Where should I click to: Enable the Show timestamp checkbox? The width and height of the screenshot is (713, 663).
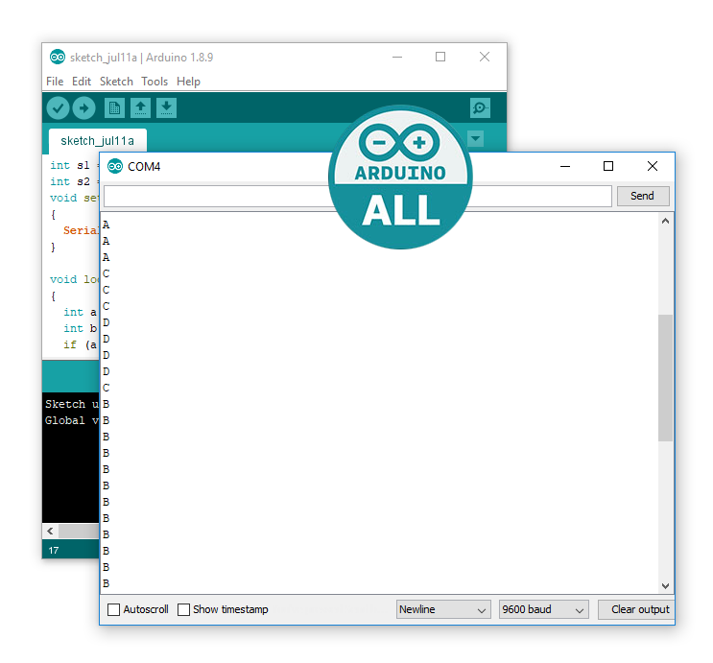[183, 609]
